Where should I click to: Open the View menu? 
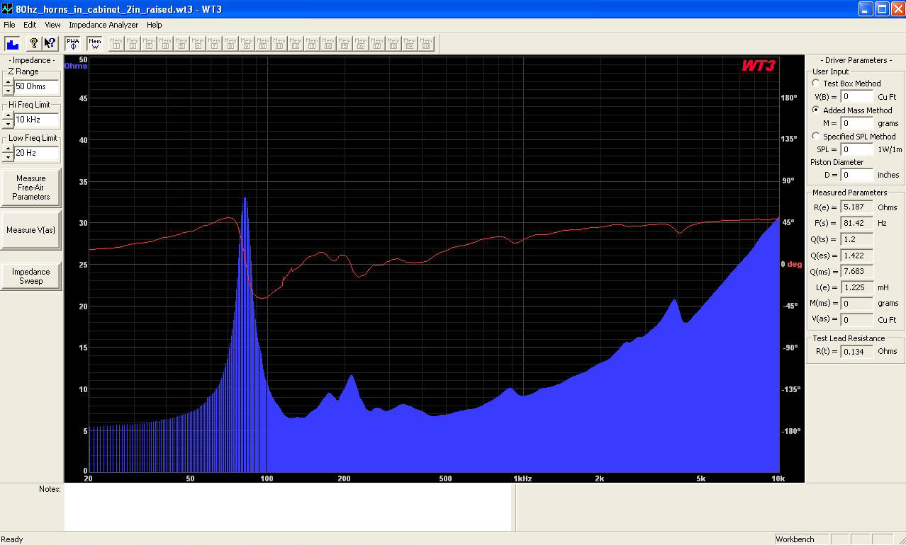point(52,25)
